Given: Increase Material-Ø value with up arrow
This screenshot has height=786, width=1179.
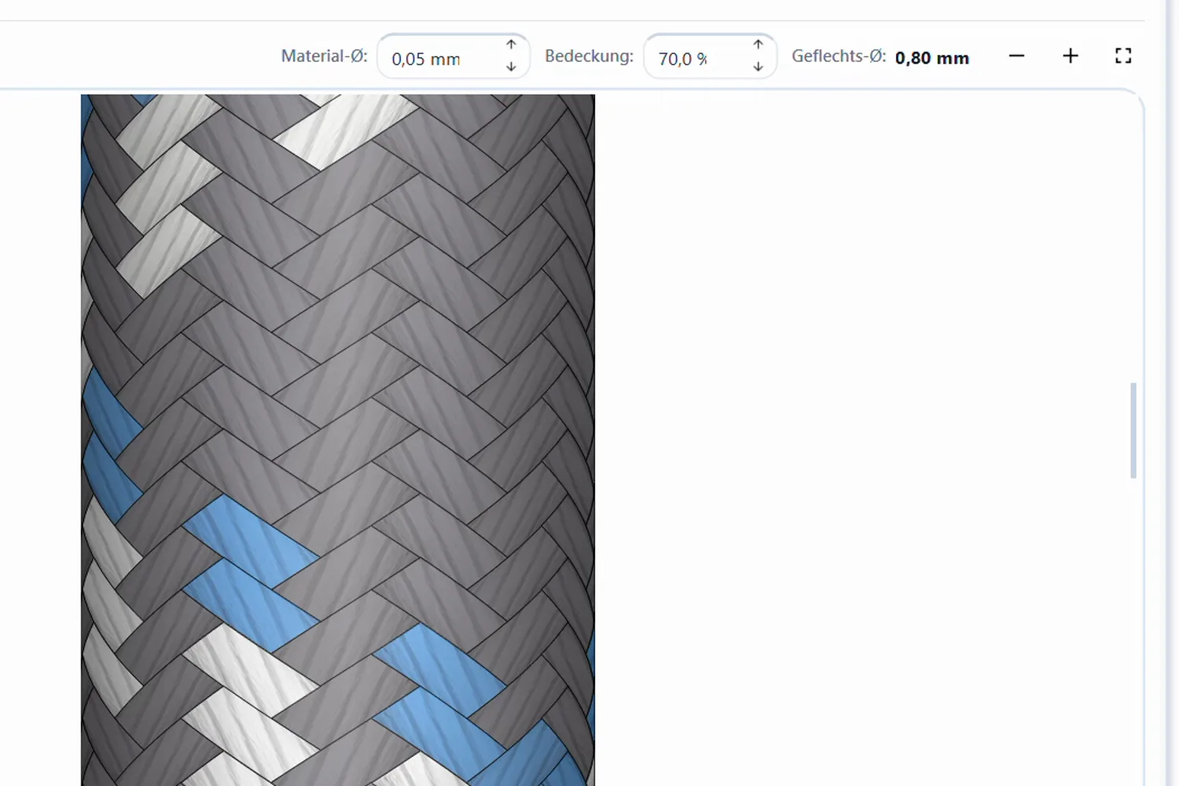Looking at the screenshot, I should (511, 45).
